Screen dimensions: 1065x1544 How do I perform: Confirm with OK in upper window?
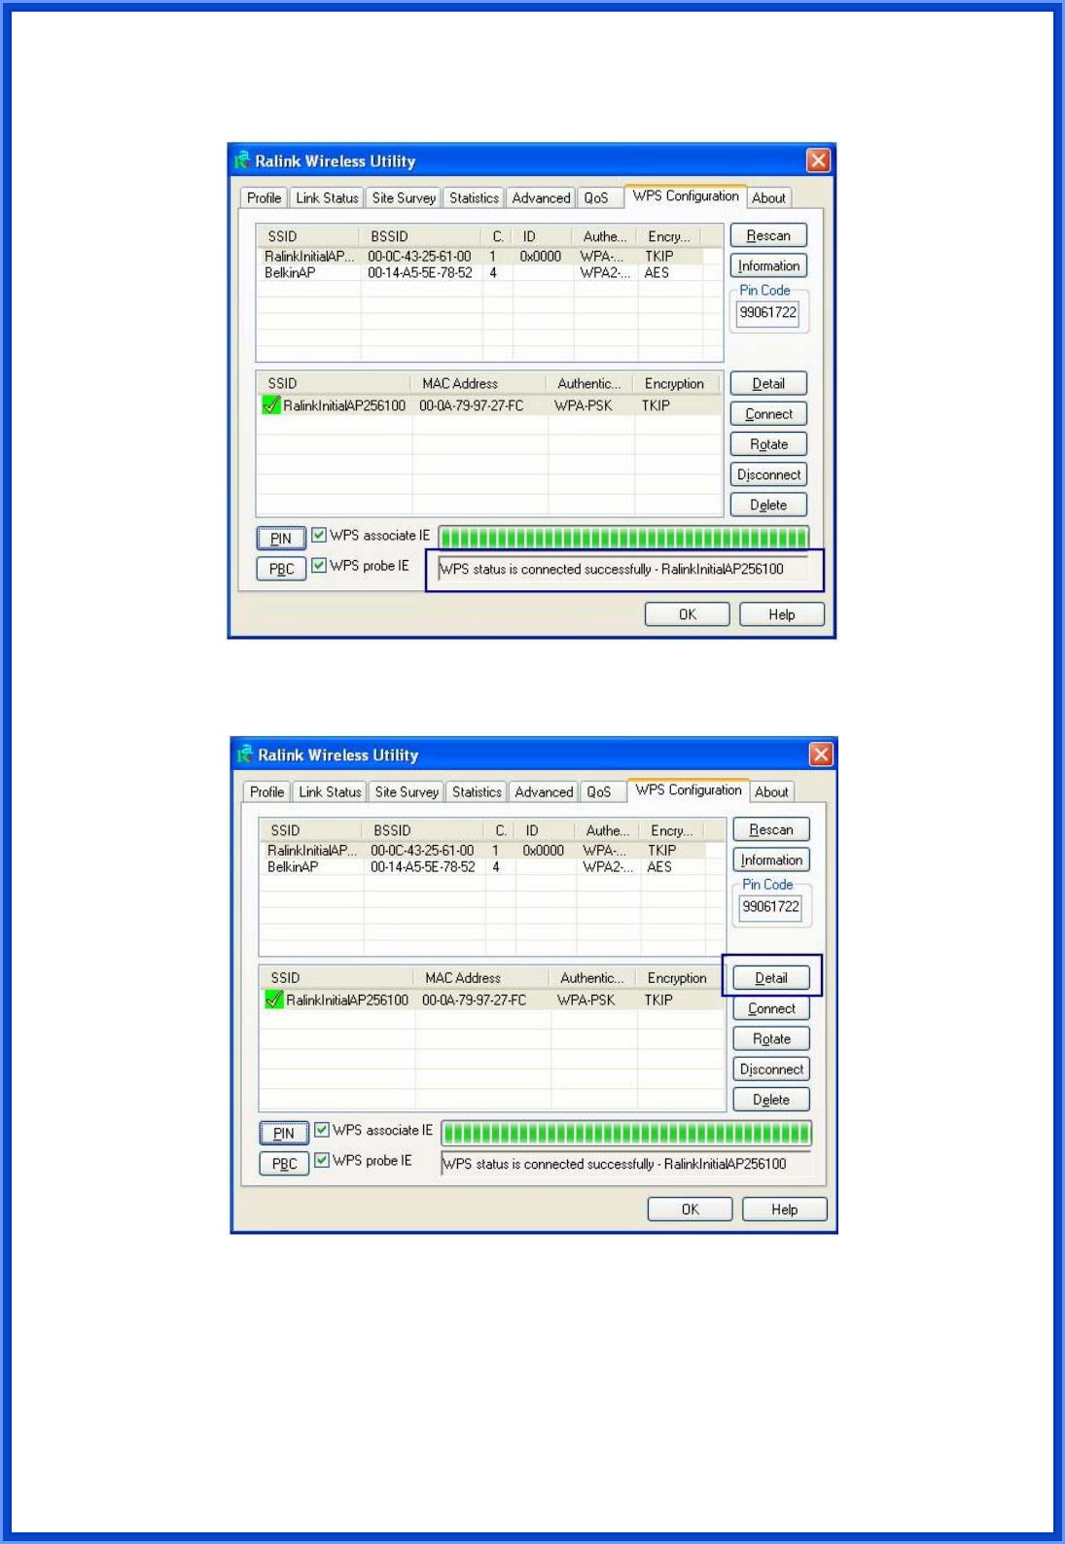click(687, 614)
